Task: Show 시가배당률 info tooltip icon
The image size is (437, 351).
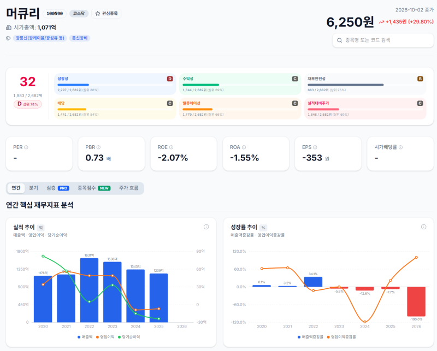Action: [400, 147]
